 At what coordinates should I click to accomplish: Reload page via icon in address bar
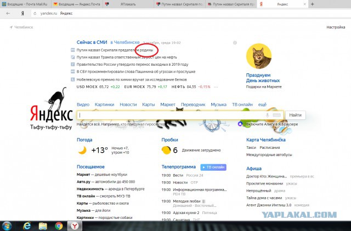[35, 13]
